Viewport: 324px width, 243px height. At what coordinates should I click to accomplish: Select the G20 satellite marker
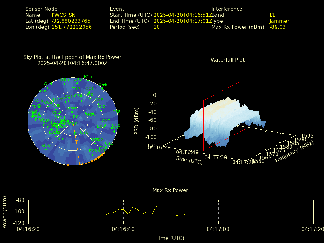click(46, 149)
